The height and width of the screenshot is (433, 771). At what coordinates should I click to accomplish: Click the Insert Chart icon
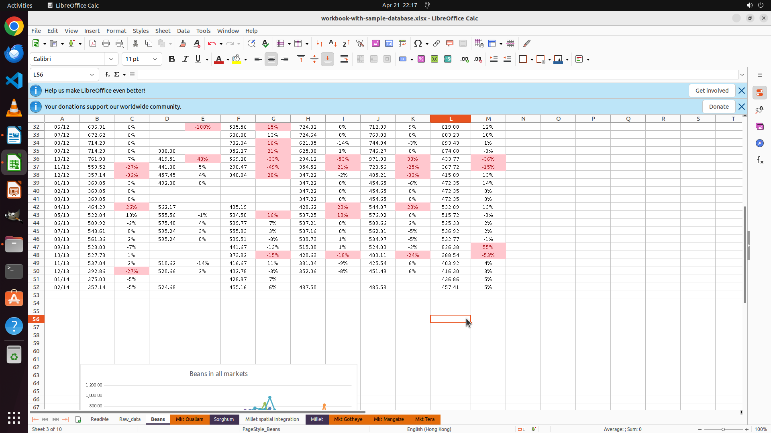[389, 44]
